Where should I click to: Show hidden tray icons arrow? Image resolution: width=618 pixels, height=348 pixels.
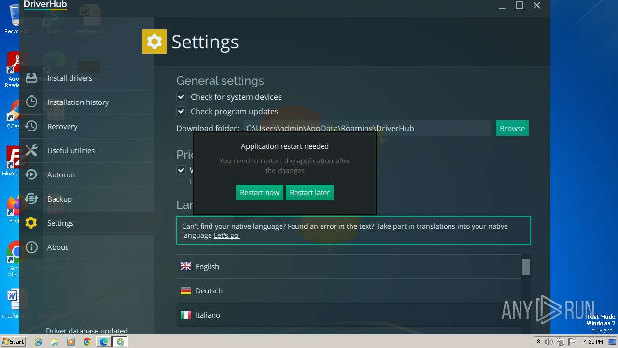pyautogui.click(x=538, y=342)
